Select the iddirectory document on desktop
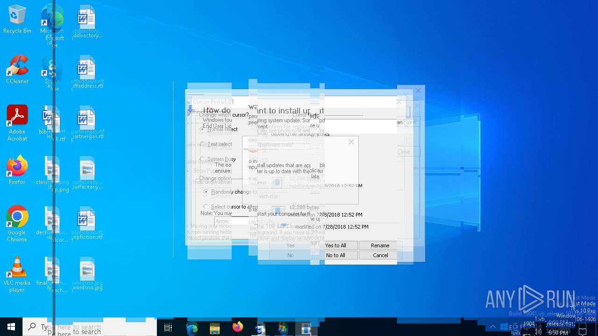This screenshot has width=598, height=336. (x=87, y=22)
